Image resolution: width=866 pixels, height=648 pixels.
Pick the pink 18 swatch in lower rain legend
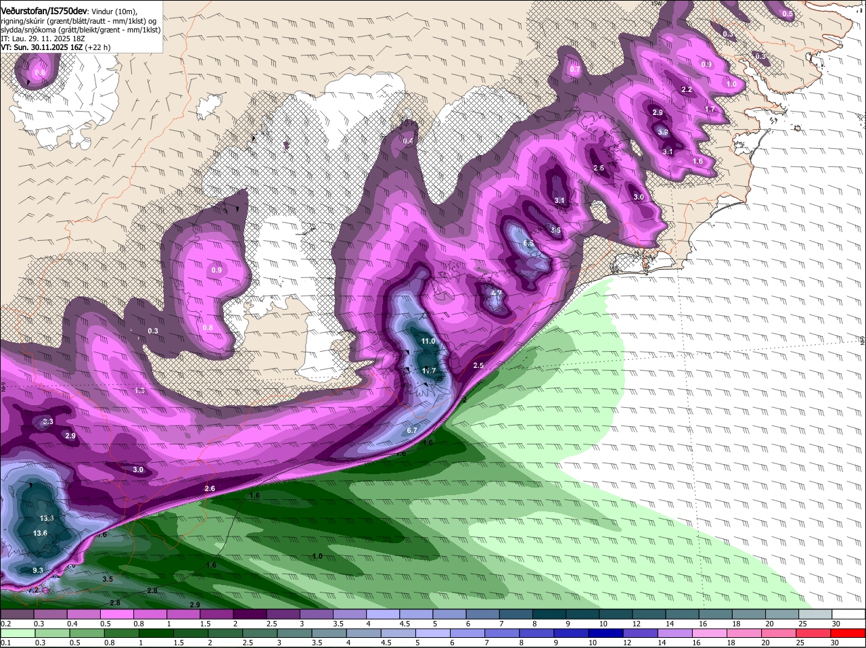745,633
